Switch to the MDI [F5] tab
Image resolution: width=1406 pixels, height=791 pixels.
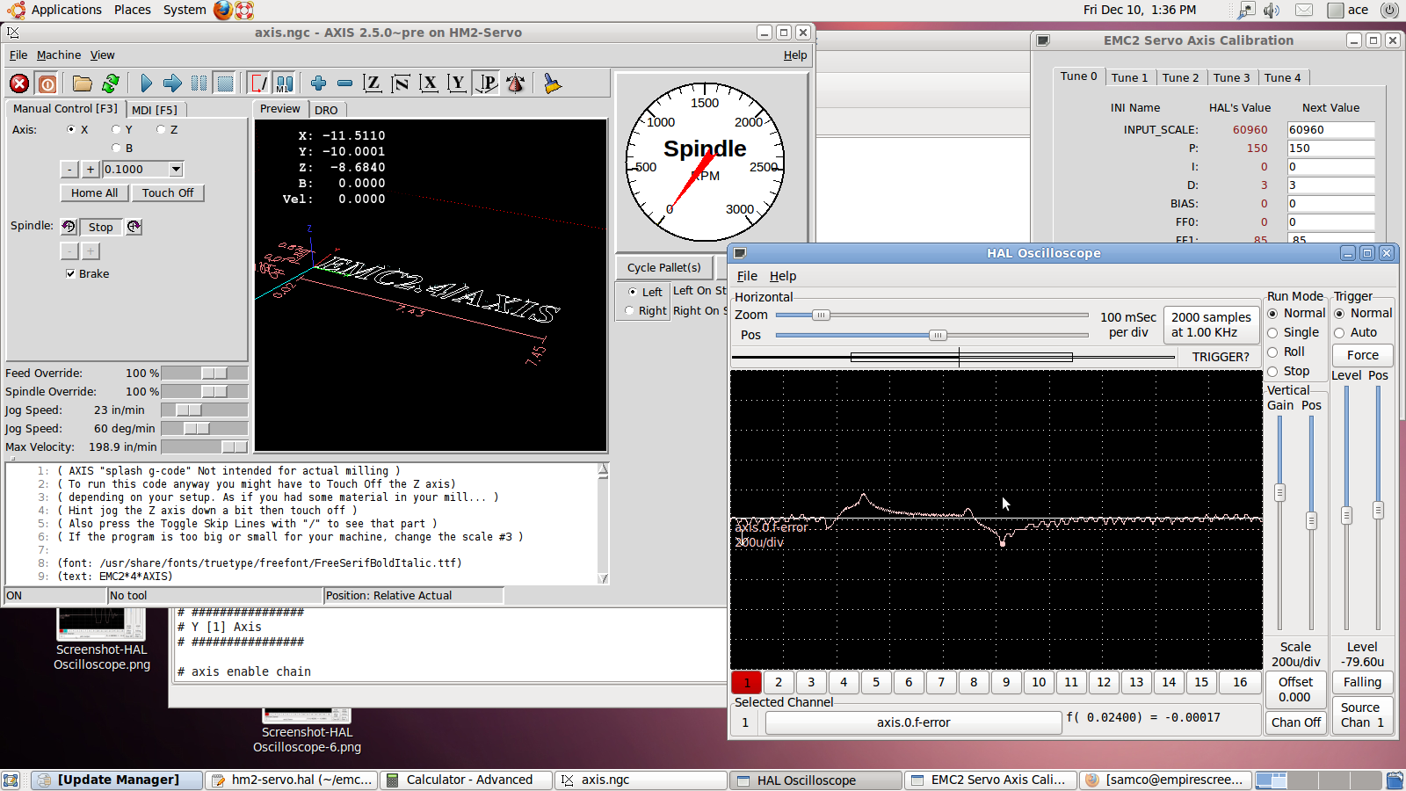[x=155, y=110]
